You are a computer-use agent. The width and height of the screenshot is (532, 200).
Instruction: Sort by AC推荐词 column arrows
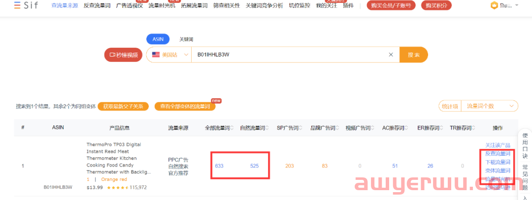pyautogui.click(x=406, y=128)
